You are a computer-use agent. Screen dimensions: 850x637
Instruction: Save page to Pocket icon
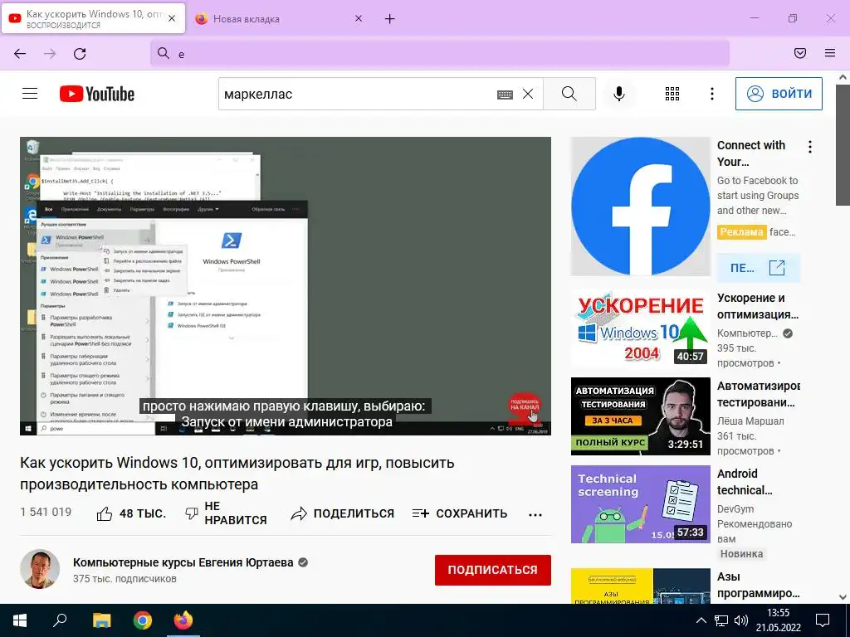799,53
